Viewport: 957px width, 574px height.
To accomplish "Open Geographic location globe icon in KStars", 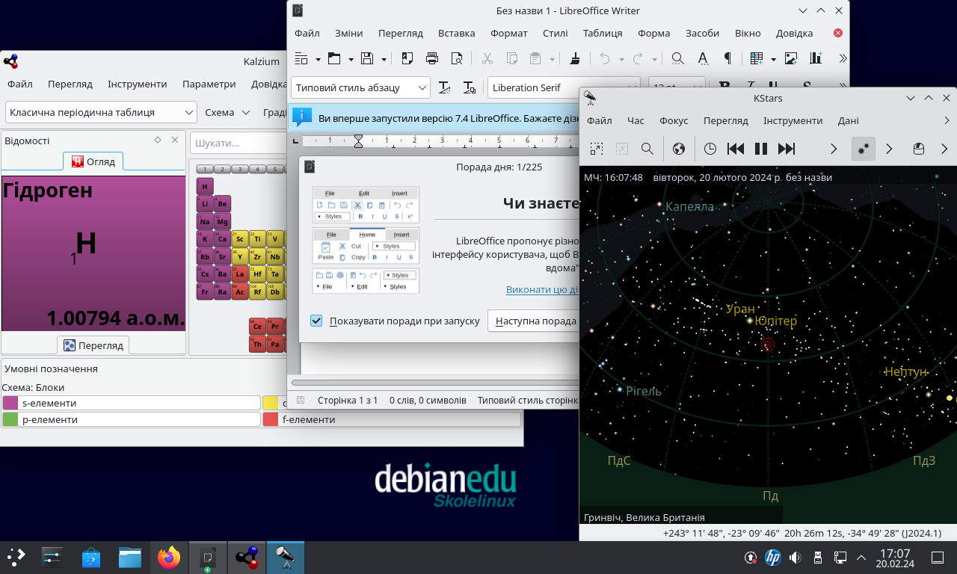I will (x=679, y=149).
